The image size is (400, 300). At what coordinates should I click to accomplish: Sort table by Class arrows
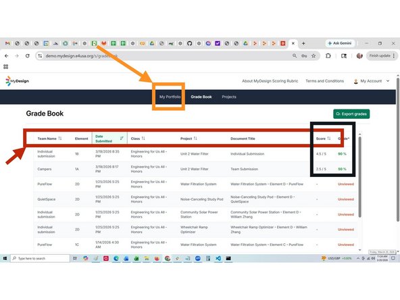(x=143, y=139)
